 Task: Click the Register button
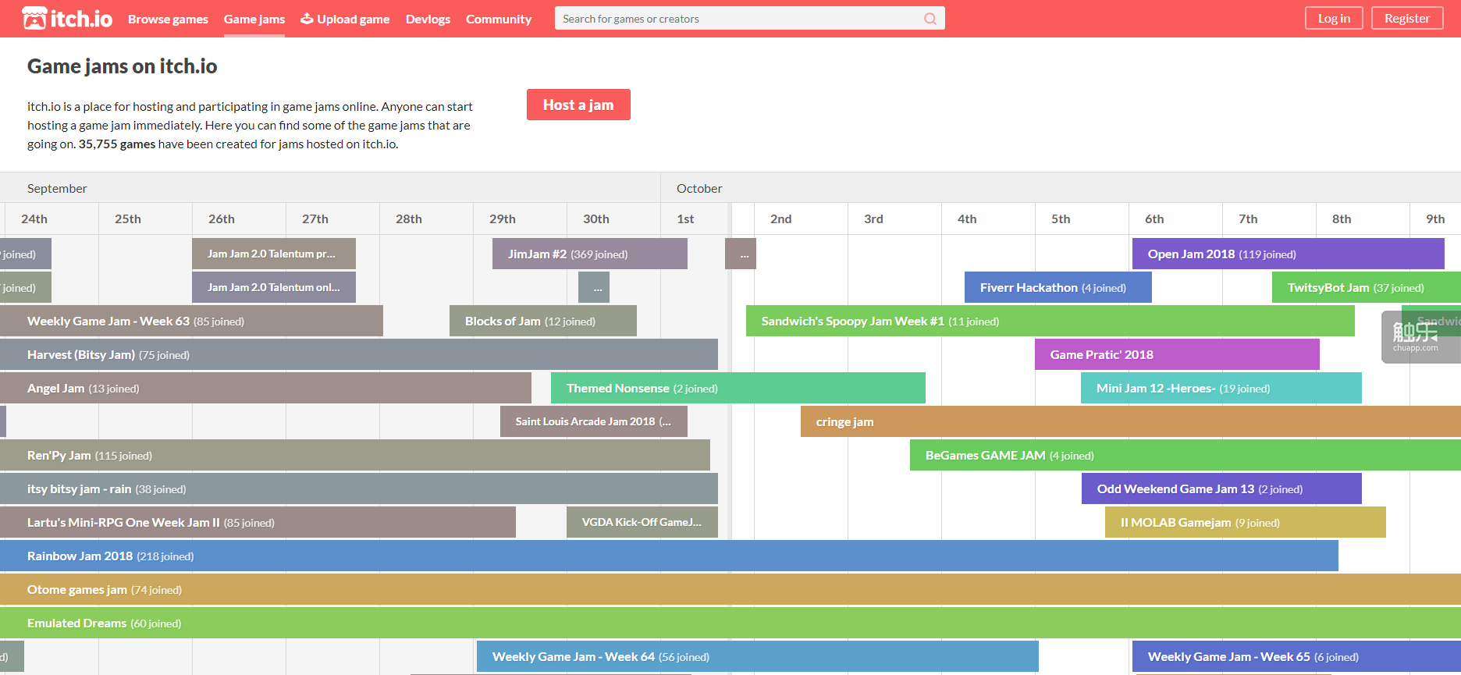click(1407, 18)
